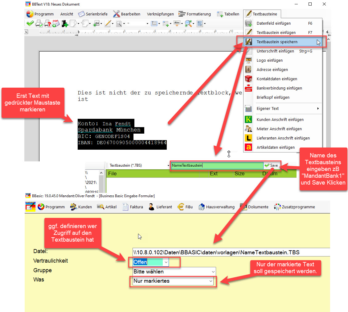Click the NameTextbaustein filename input field
This screenshot has width=348, height=312.
click(217, 165)
